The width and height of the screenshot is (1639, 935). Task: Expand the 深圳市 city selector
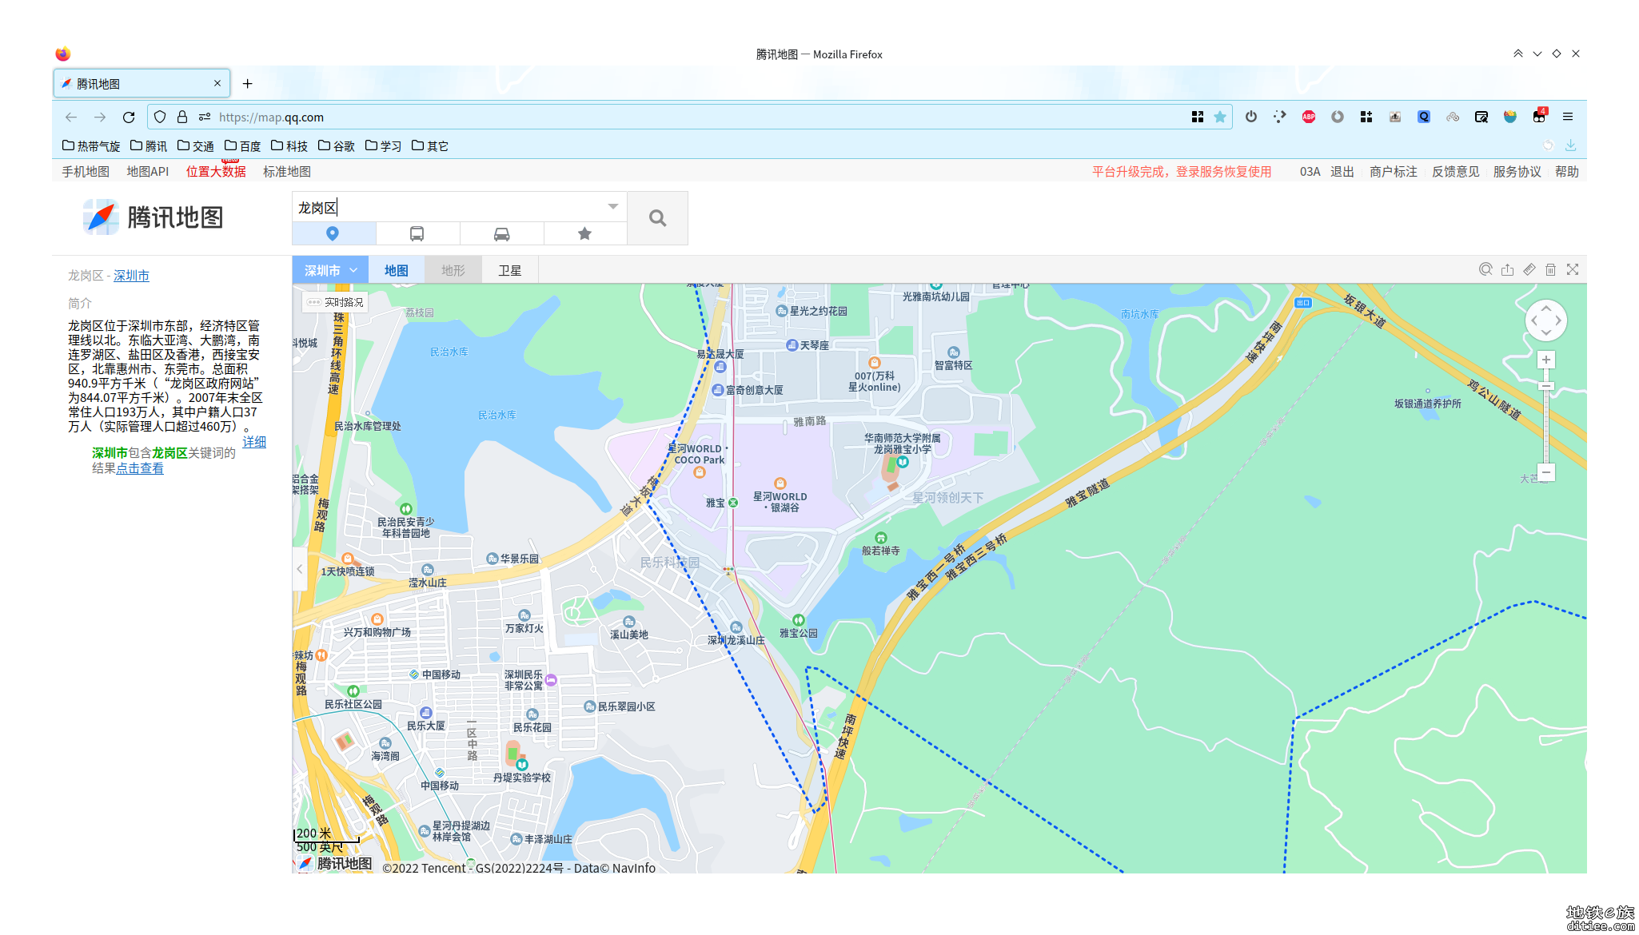[x=330, y=271]
